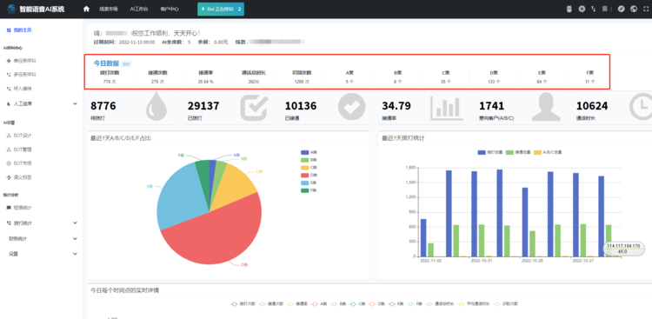Toggle 拨打次数 series in bottom line chart legend
Image resolution: width=652 pixels, height=319 pixels.
coord(242,304)
